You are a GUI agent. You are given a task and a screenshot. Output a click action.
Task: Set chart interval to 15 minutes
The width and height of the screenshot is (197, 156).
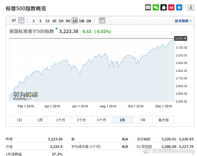(x=47, y=21)
